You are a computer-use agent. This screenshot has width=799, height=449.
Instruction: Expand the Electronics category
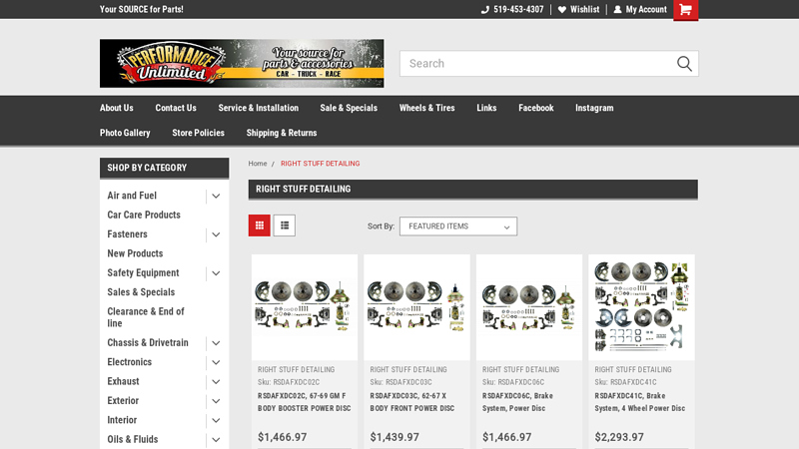coord(216,362)
